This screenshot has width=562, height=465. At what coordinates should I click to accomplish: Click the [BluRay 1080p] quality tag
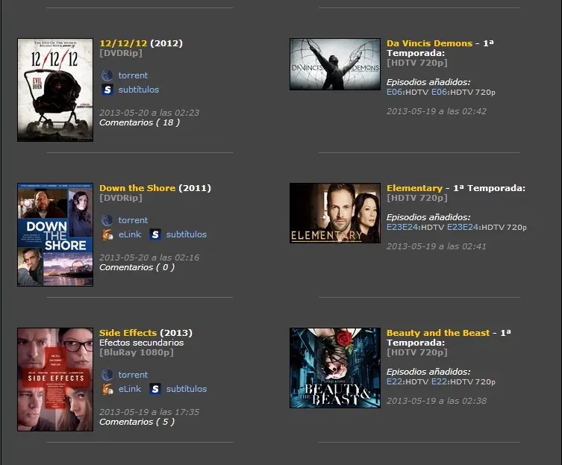point(137,352)
